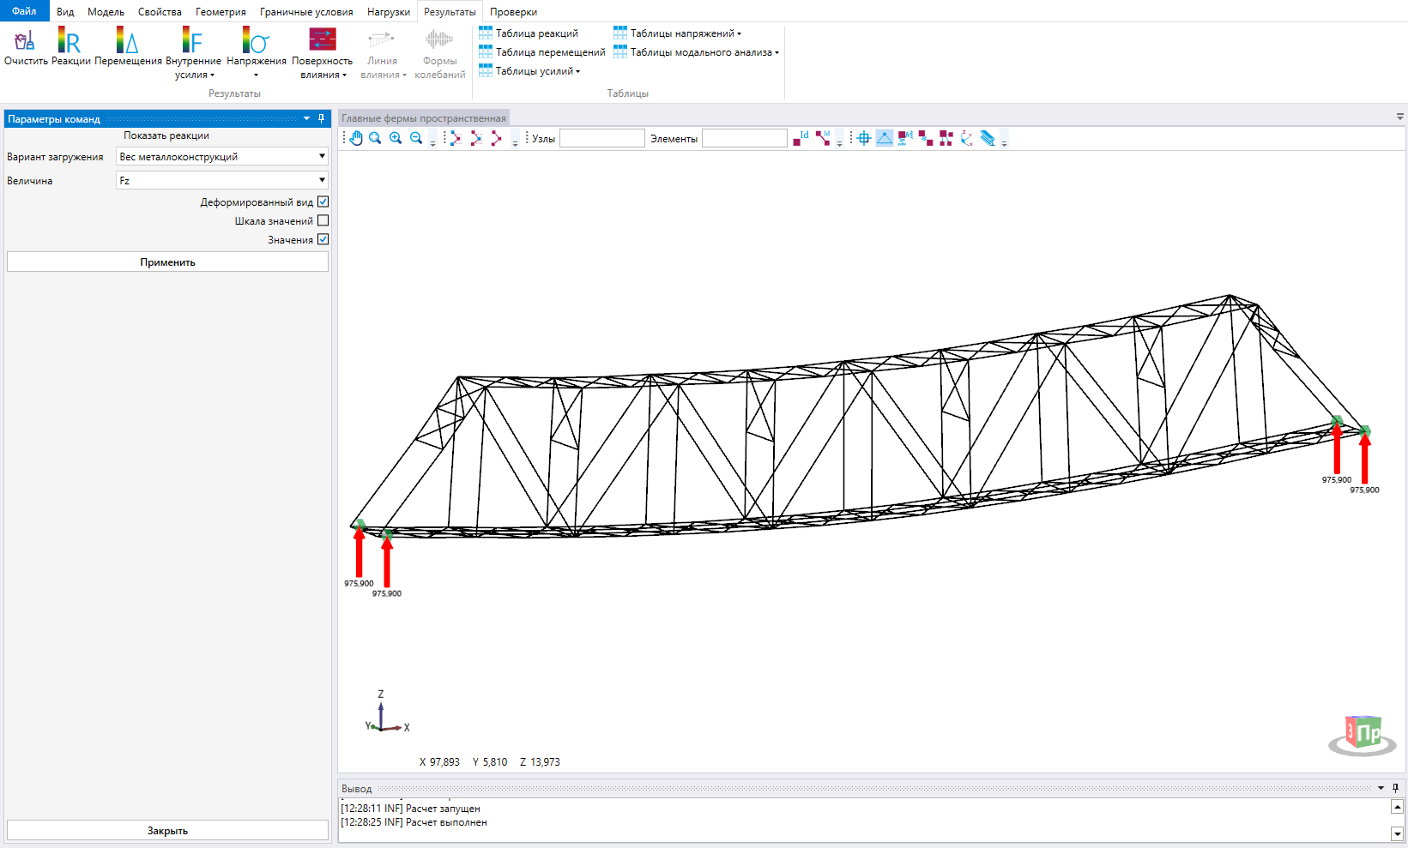Viewport: 1408px width, 848px height.
Task: Click second node selection mode icon
Action: click(x=475, y=138)
